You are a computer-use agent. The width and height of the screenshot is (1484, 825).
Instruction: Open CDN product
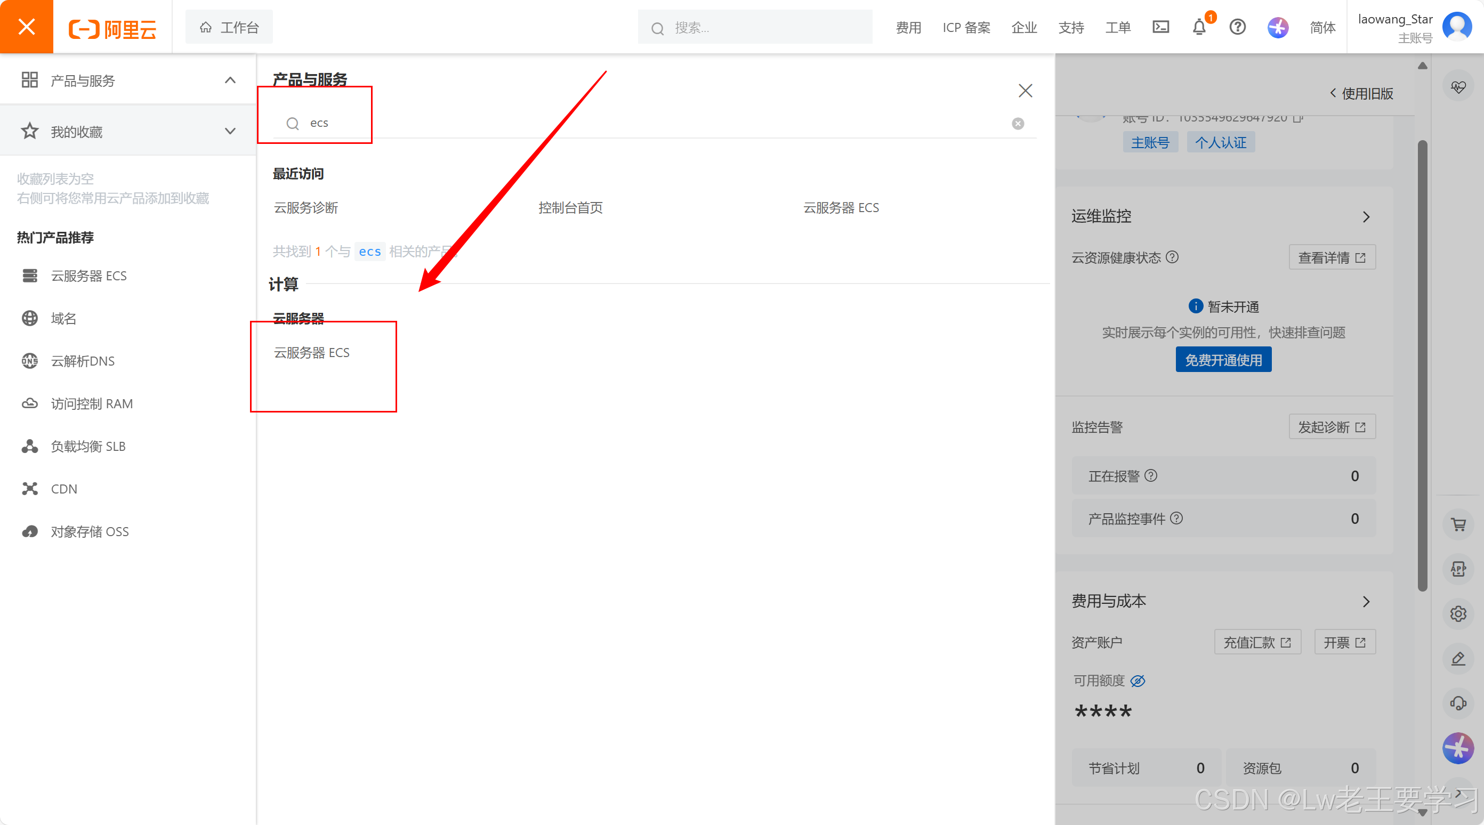click(64, 489)
